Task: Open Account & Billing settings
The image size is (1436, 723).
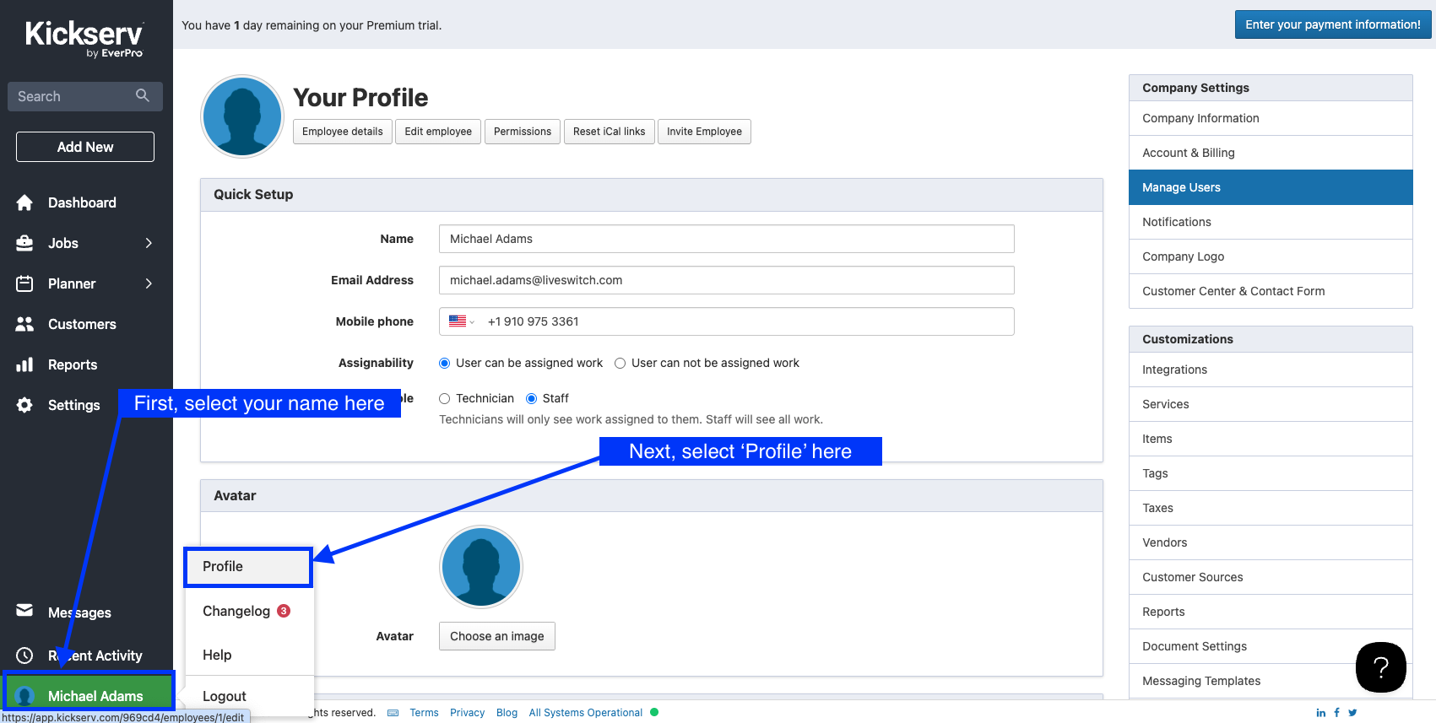Action: 1271,153
